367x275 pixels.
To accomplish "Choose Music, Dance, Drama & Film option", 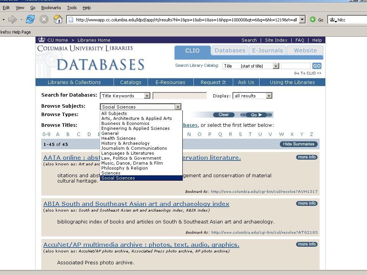I will coord(141,163).
